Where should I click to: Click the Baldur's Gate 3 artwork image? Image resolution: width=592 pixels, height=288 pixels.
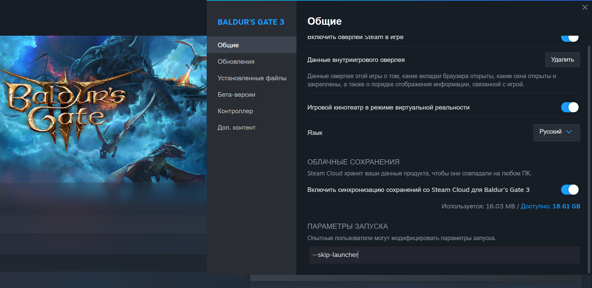click(103, 109)
